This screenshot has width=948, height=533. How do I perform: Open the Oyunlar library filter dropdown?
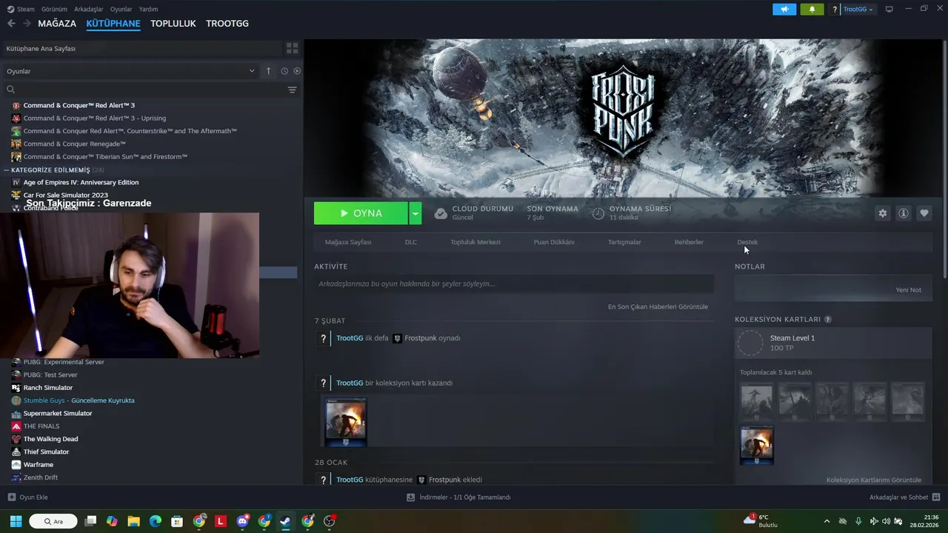(x=130, y=71)
